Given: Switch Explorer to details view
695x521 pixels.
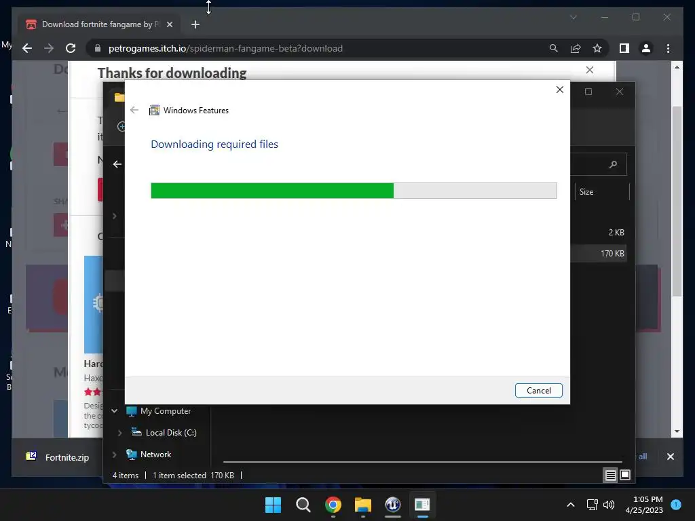Looking at the screenshot, I should (x=610, y=475).
